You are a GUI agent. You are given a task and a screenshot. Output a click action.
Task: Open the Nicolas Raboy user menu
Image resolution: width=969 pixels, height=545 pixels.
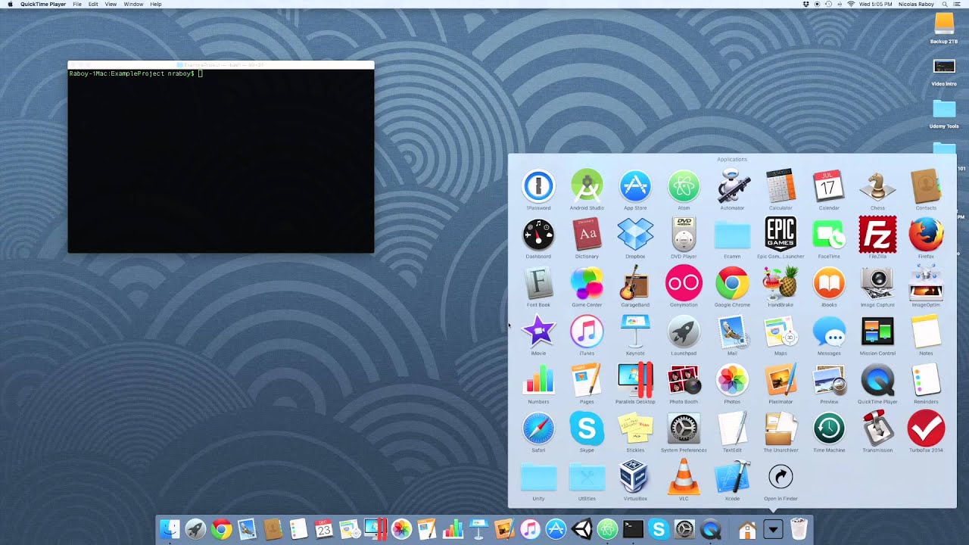(916, 5)
